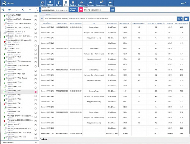Open the filter icon in the sidebar toolbar
The height and width of the screenshot is (144, 190).
pos(30,10)
